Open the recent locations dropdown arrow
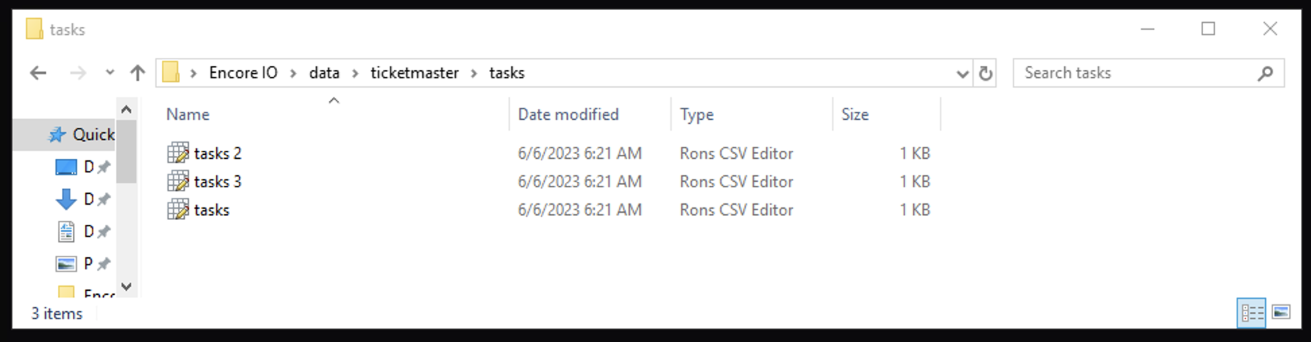 (110, 73)
